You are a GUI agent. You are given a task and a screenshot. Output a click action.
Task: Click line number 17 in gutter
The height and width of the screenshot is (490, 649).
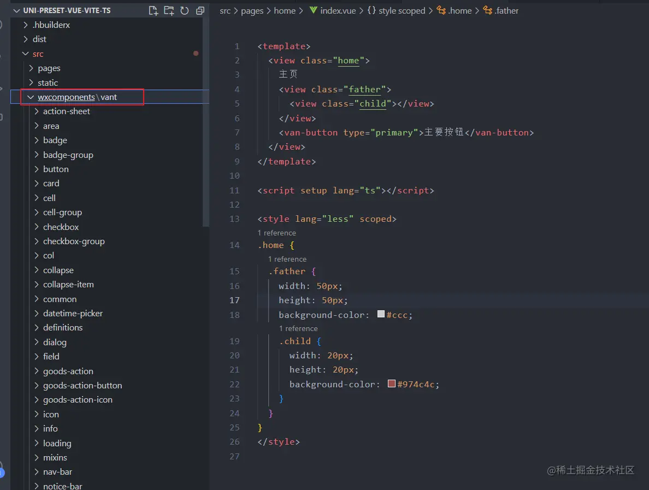(x=234, y=300)
